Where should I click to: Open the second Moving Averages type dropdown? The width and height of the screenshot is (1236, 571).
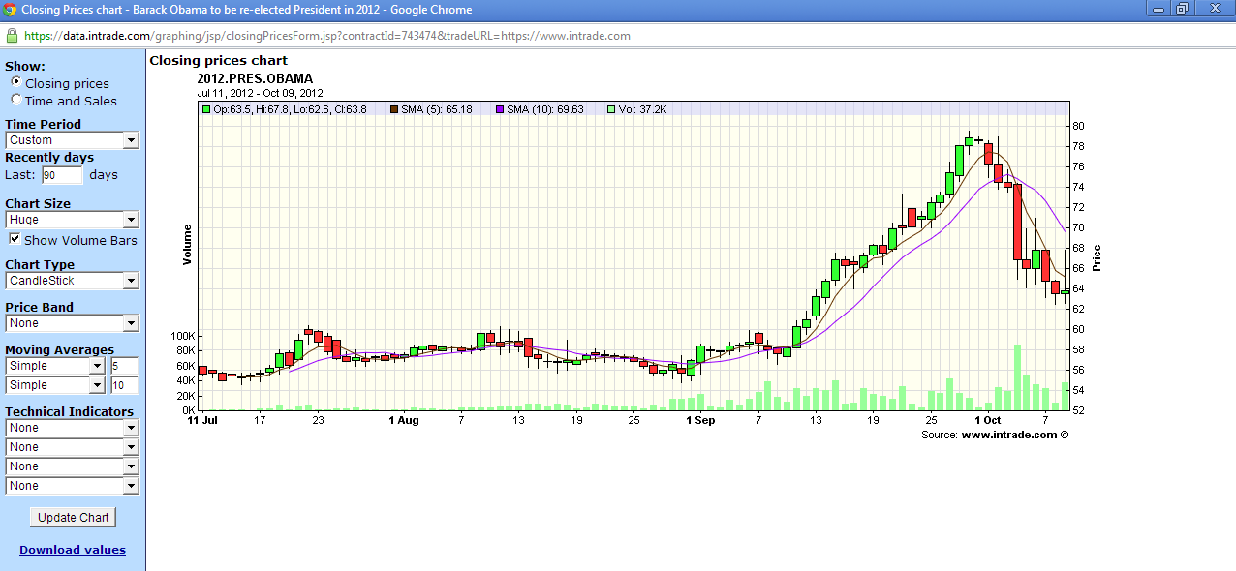coord(55,385)
